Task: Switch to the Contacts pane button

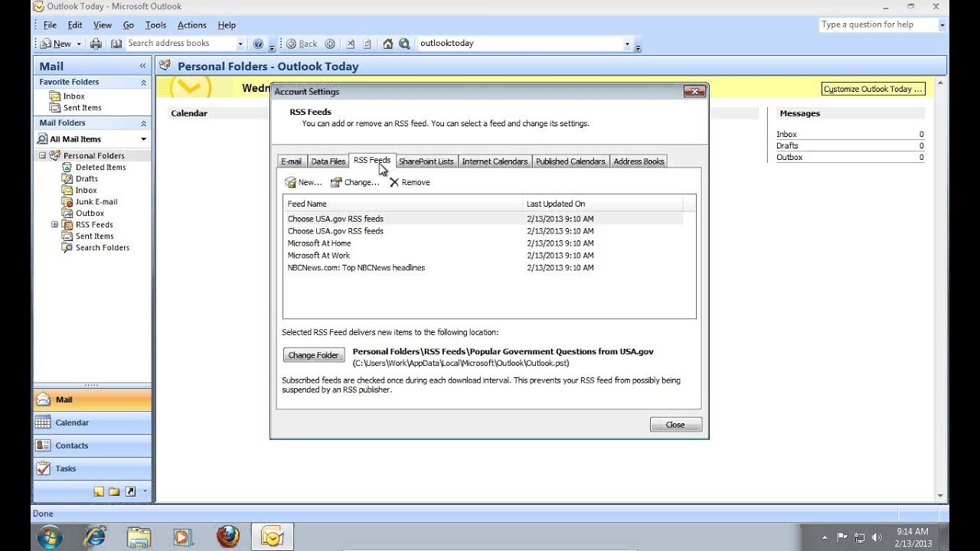Action: click(92, 445)
